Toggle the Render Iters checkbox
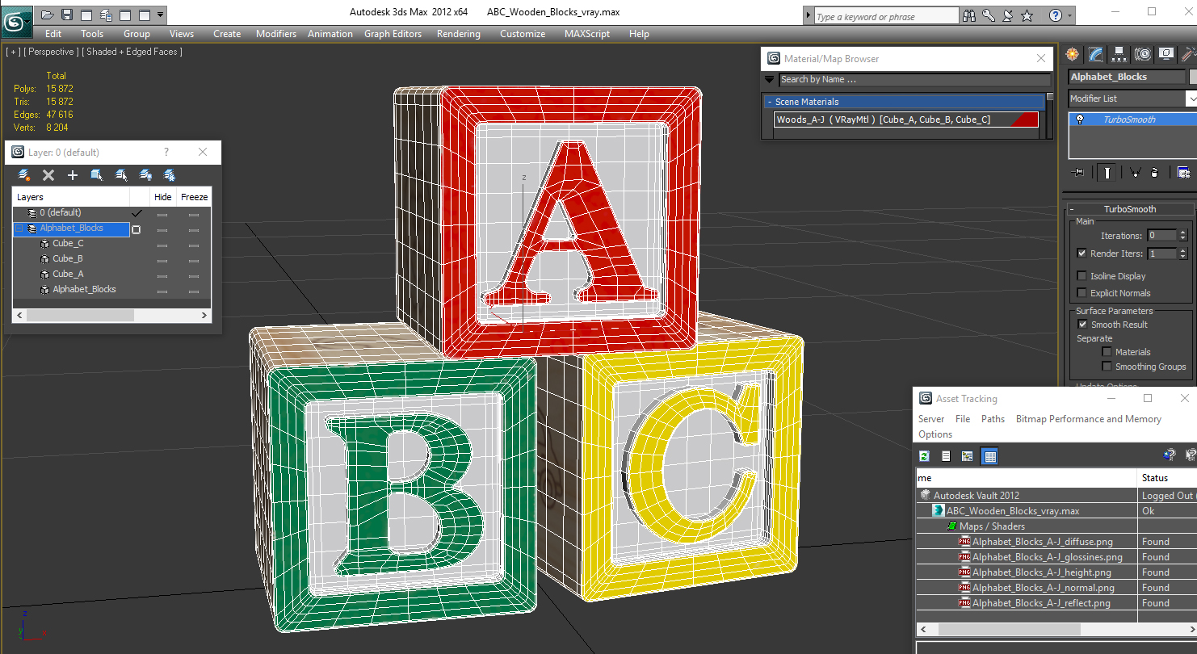1197x654 pixels. click(x=1082, y=254)
